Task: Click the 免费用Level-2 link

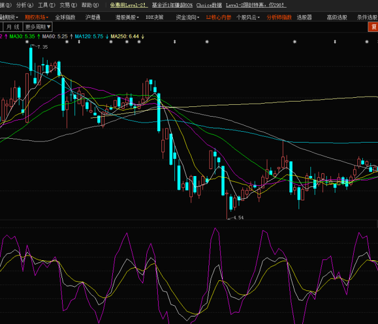Action: [129, 5]
